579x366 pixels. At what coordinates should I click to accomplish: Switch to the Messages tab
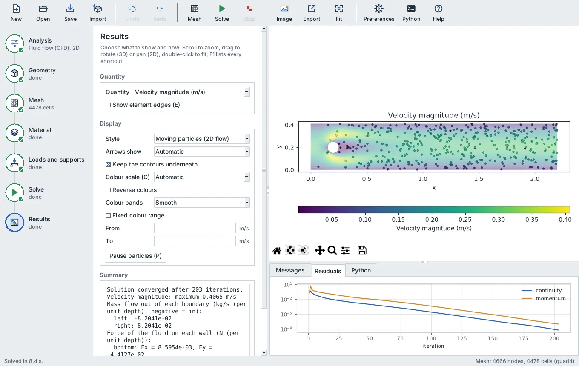point(290,270)
